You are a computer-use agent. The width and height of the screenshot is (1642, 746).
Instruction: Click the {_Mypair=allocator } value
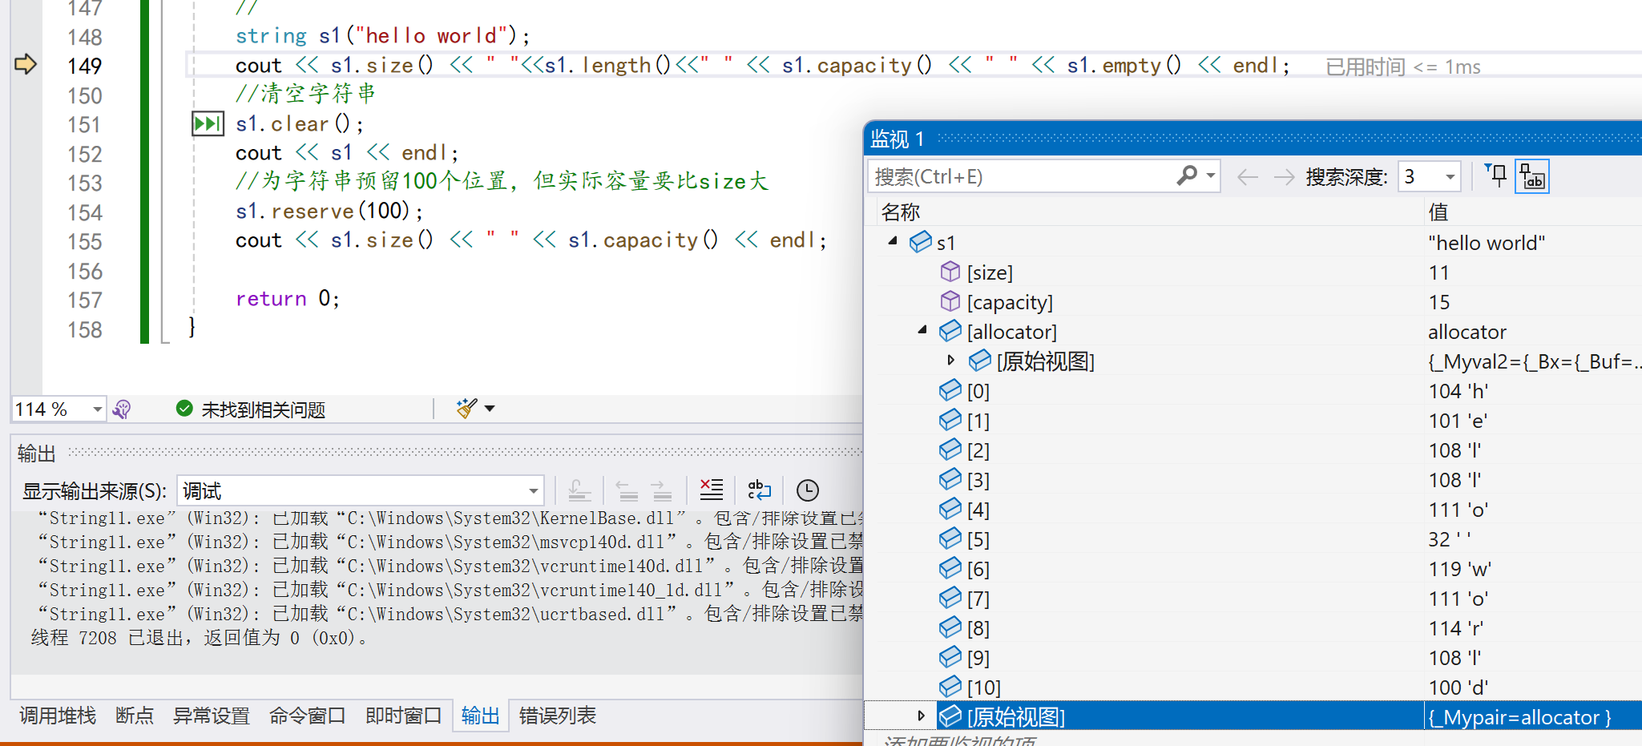(1519, 717)
